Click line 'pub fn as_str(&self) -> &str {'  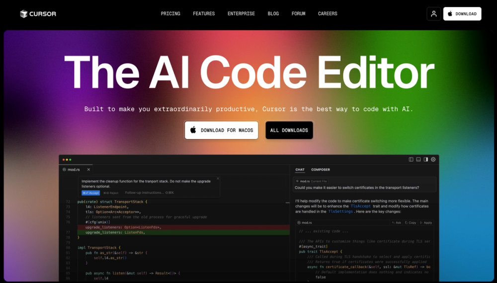point(116,253)
